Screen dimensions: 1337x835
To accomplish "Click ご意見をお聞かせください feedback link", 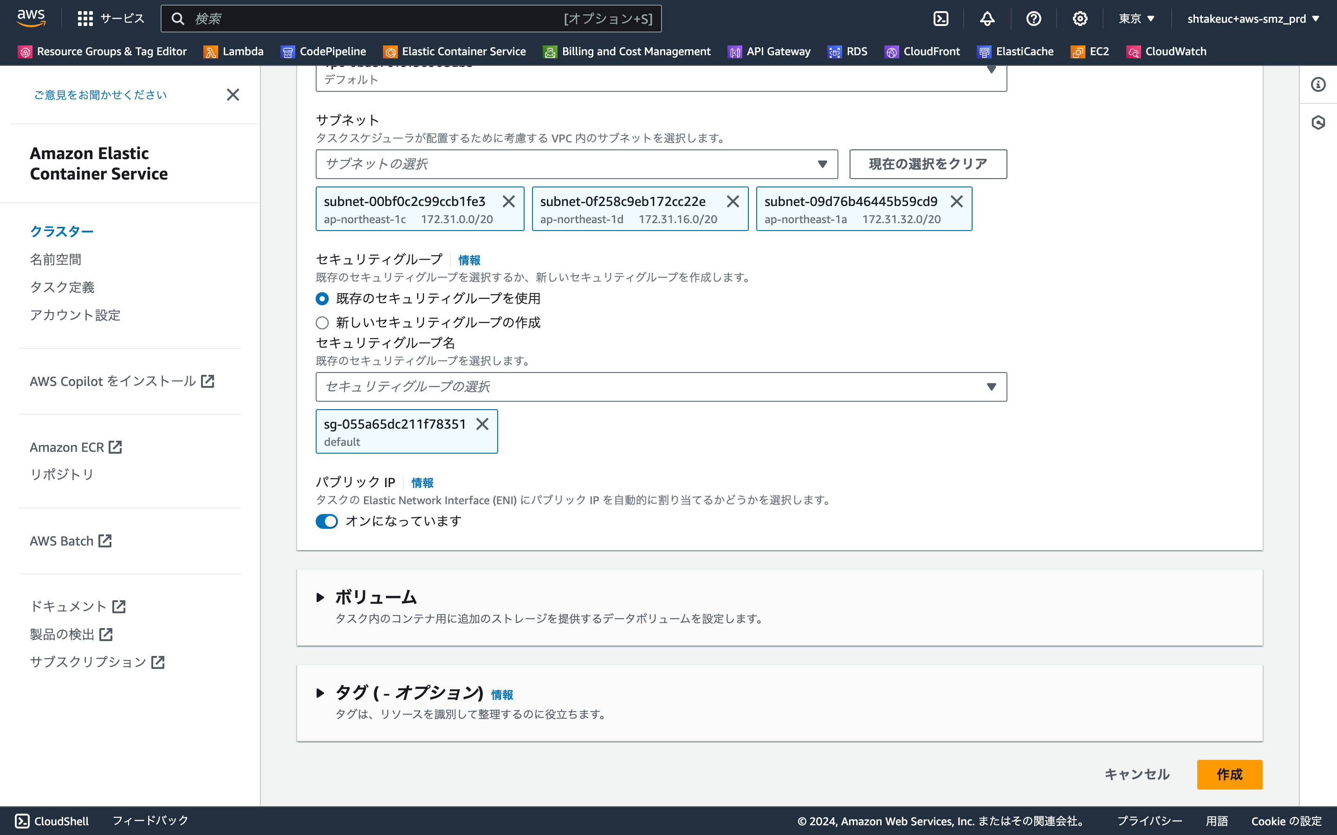I will tap(101, 95).
